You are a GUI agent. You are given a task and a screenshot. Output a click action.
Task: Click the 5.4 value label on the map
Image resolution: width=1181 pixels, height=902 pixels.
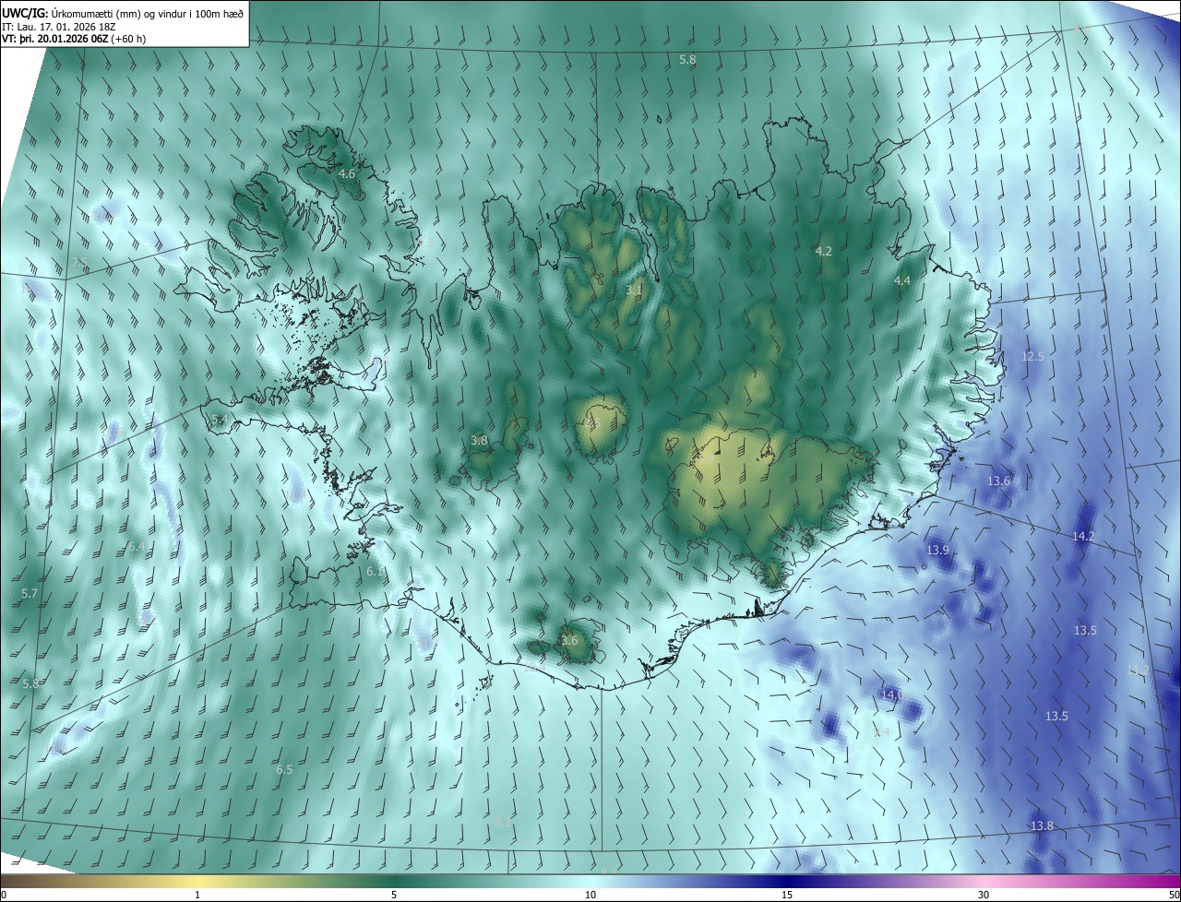220,419
